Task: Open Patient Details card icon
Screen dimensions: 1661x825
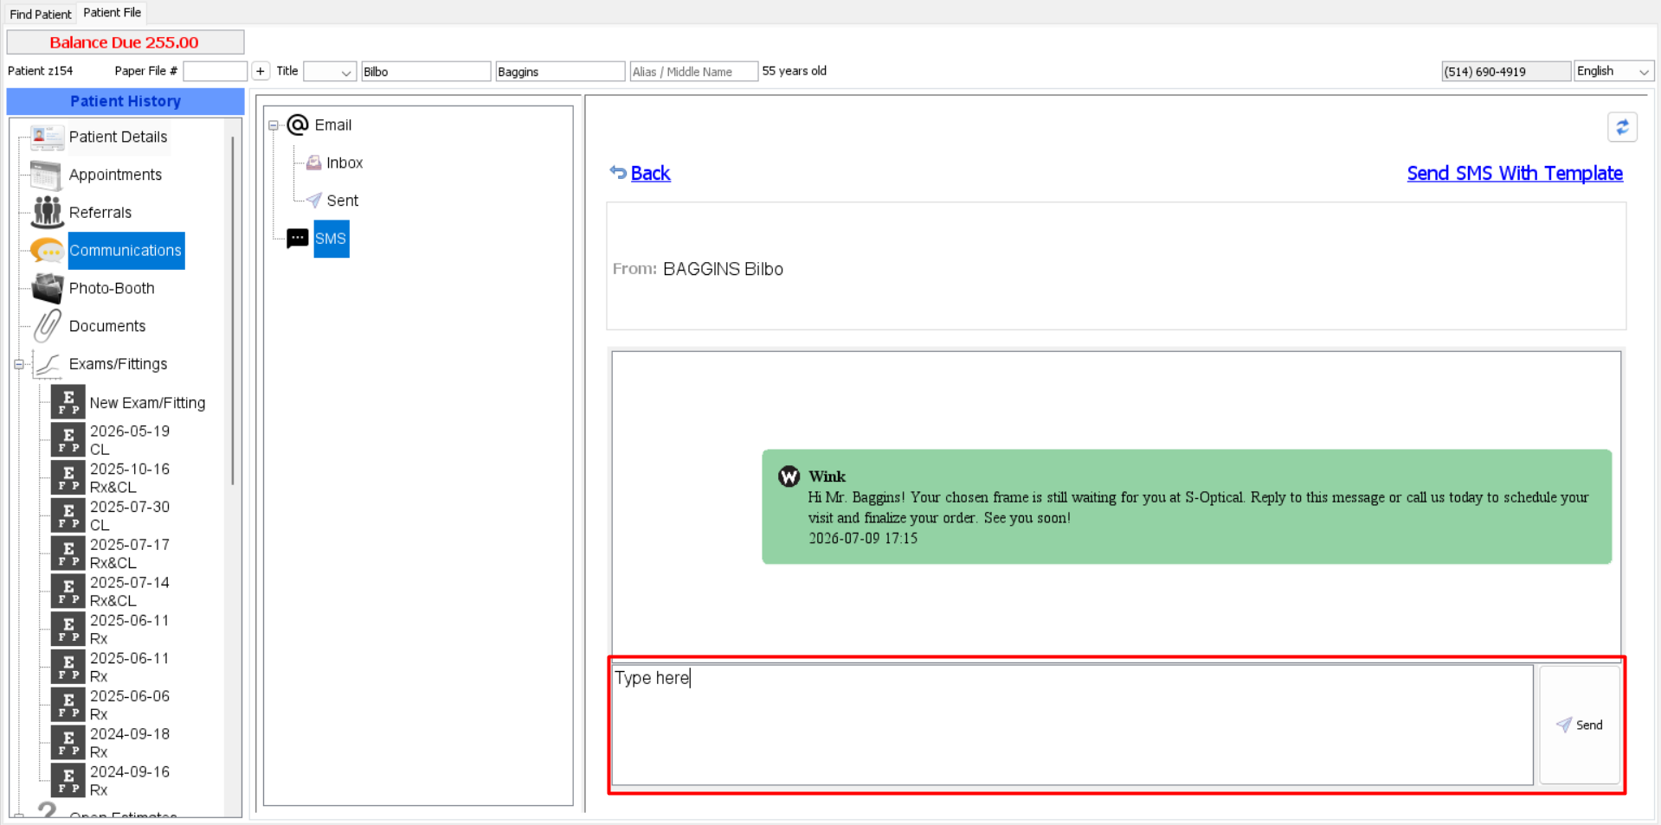Action: click(x=47, y=137)
